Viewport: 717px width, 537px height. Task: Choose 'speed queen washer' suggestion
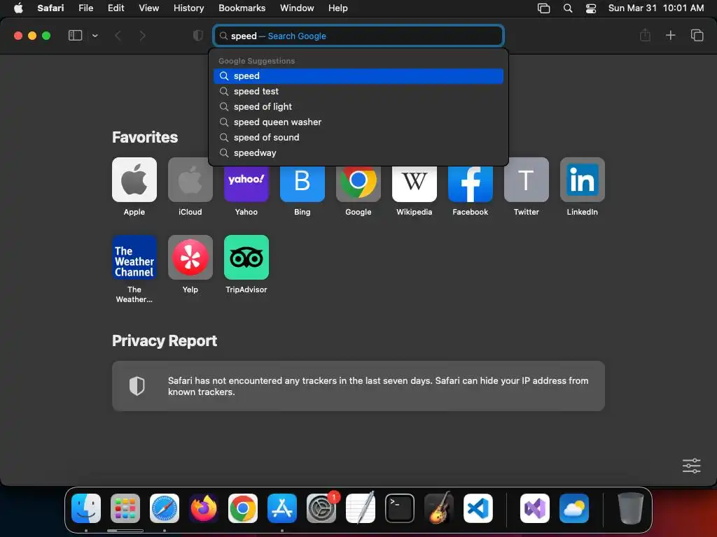pyautogui.click(x=358, y=122)
